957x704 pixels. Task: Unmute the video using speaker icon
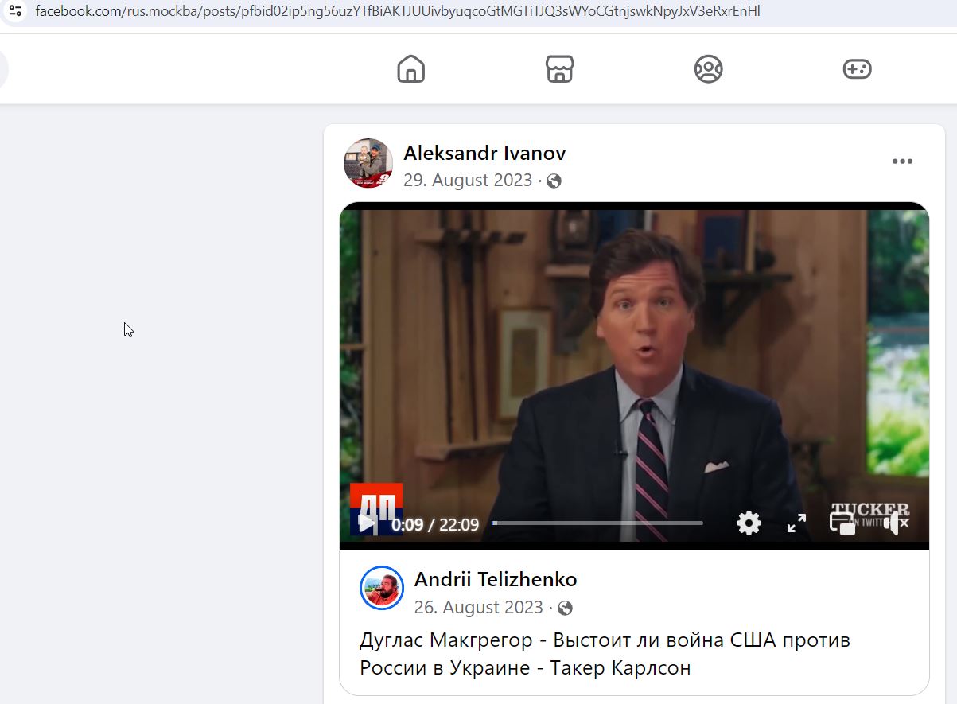point(896,523)
